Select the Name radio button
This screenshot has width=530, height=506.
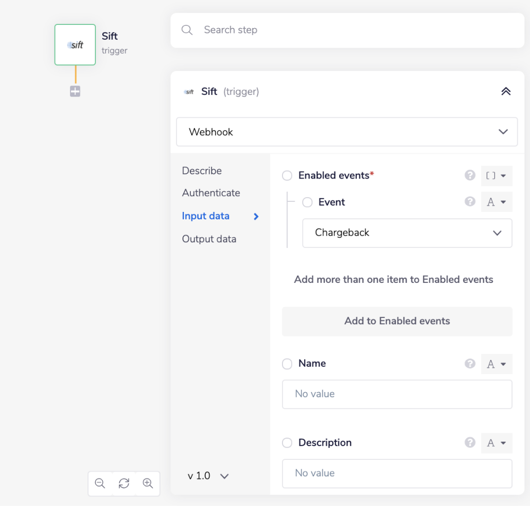[x=287, y=364]
